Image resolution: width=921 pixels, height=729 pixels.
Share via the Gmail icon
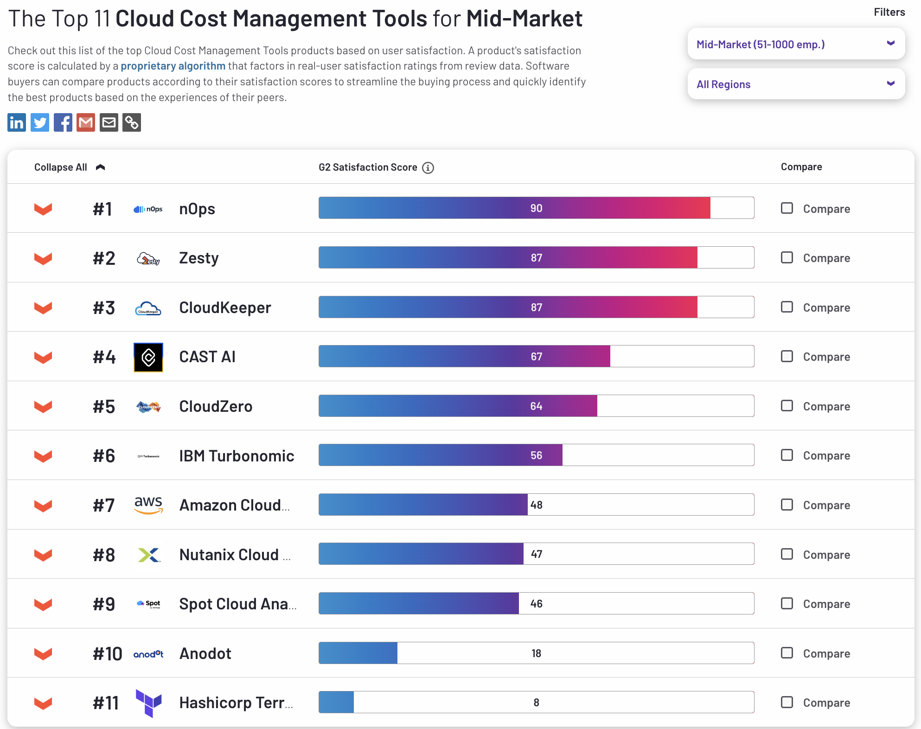pos(86,122)
